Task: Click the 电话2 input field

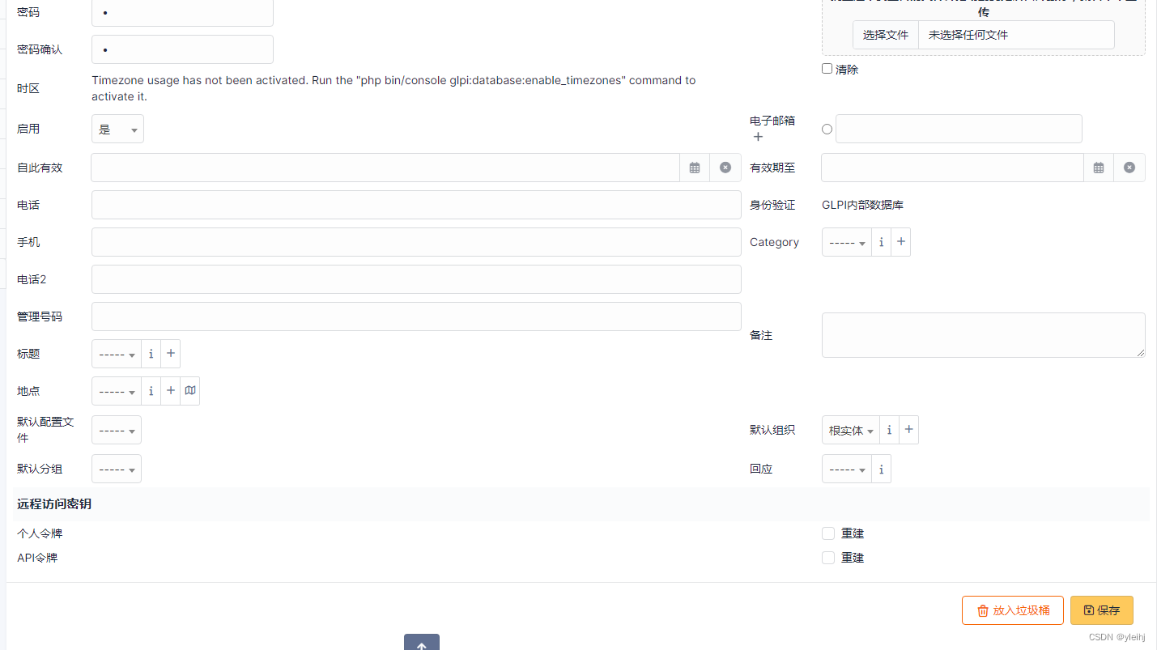Action: (x=416, y=279)
